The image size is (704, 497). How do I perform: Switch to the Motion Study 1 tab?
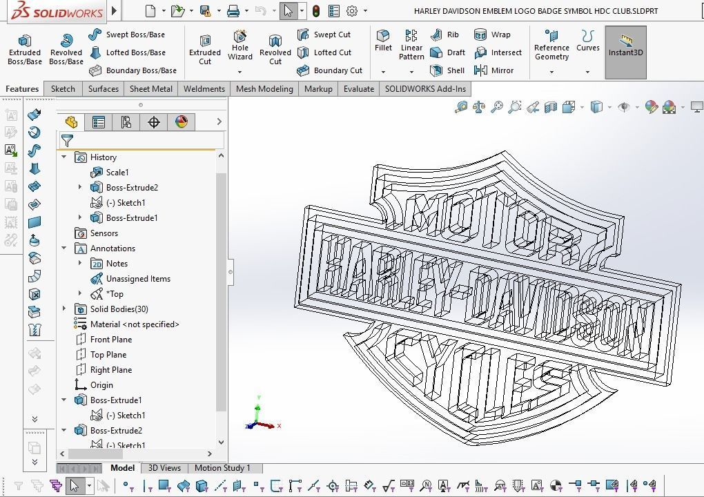pos(222,468)
